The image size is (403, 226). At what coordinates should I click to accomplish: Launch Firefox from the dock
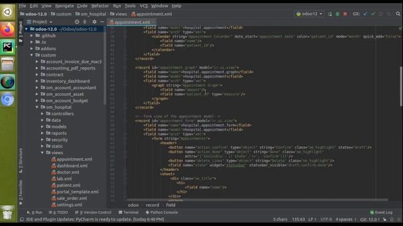point(8,30)
